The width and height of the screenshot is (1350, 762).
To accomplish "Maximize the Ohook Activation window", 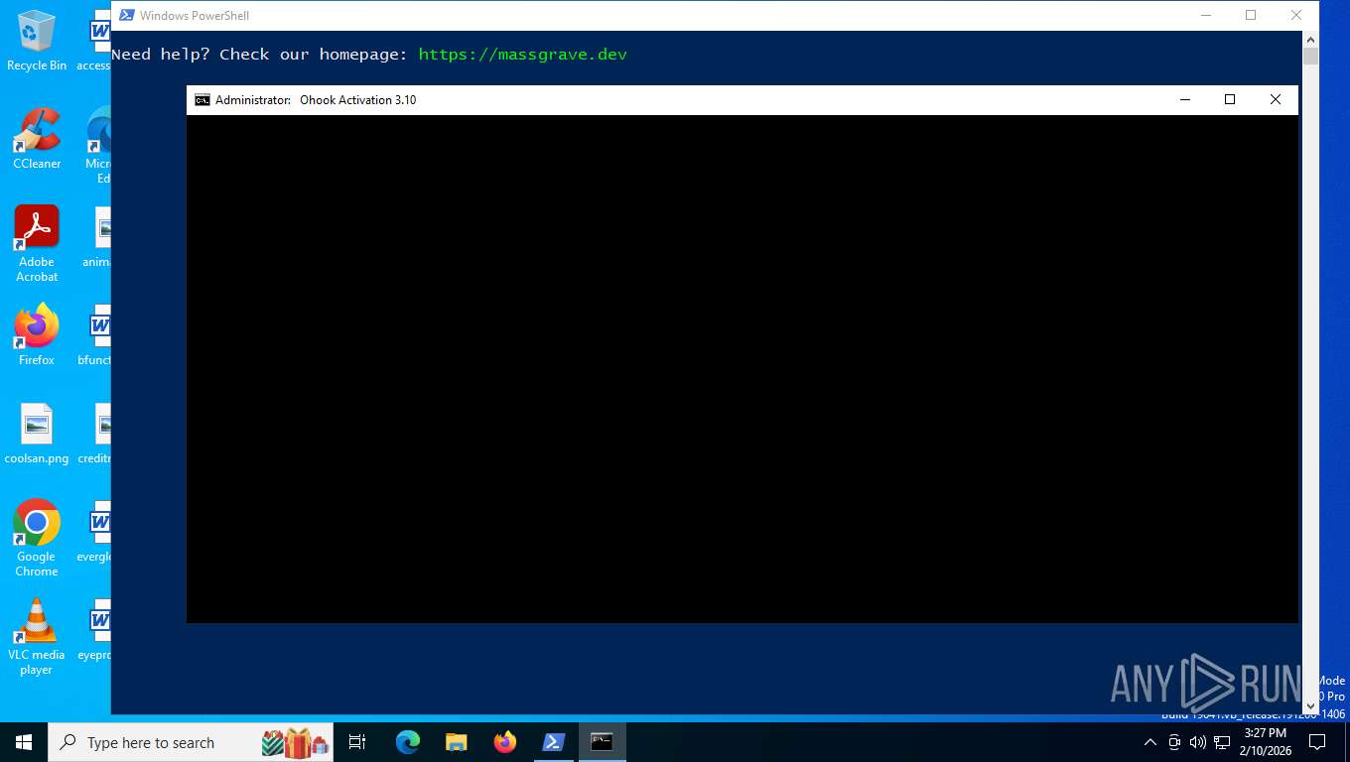I will pos(1230,99).
